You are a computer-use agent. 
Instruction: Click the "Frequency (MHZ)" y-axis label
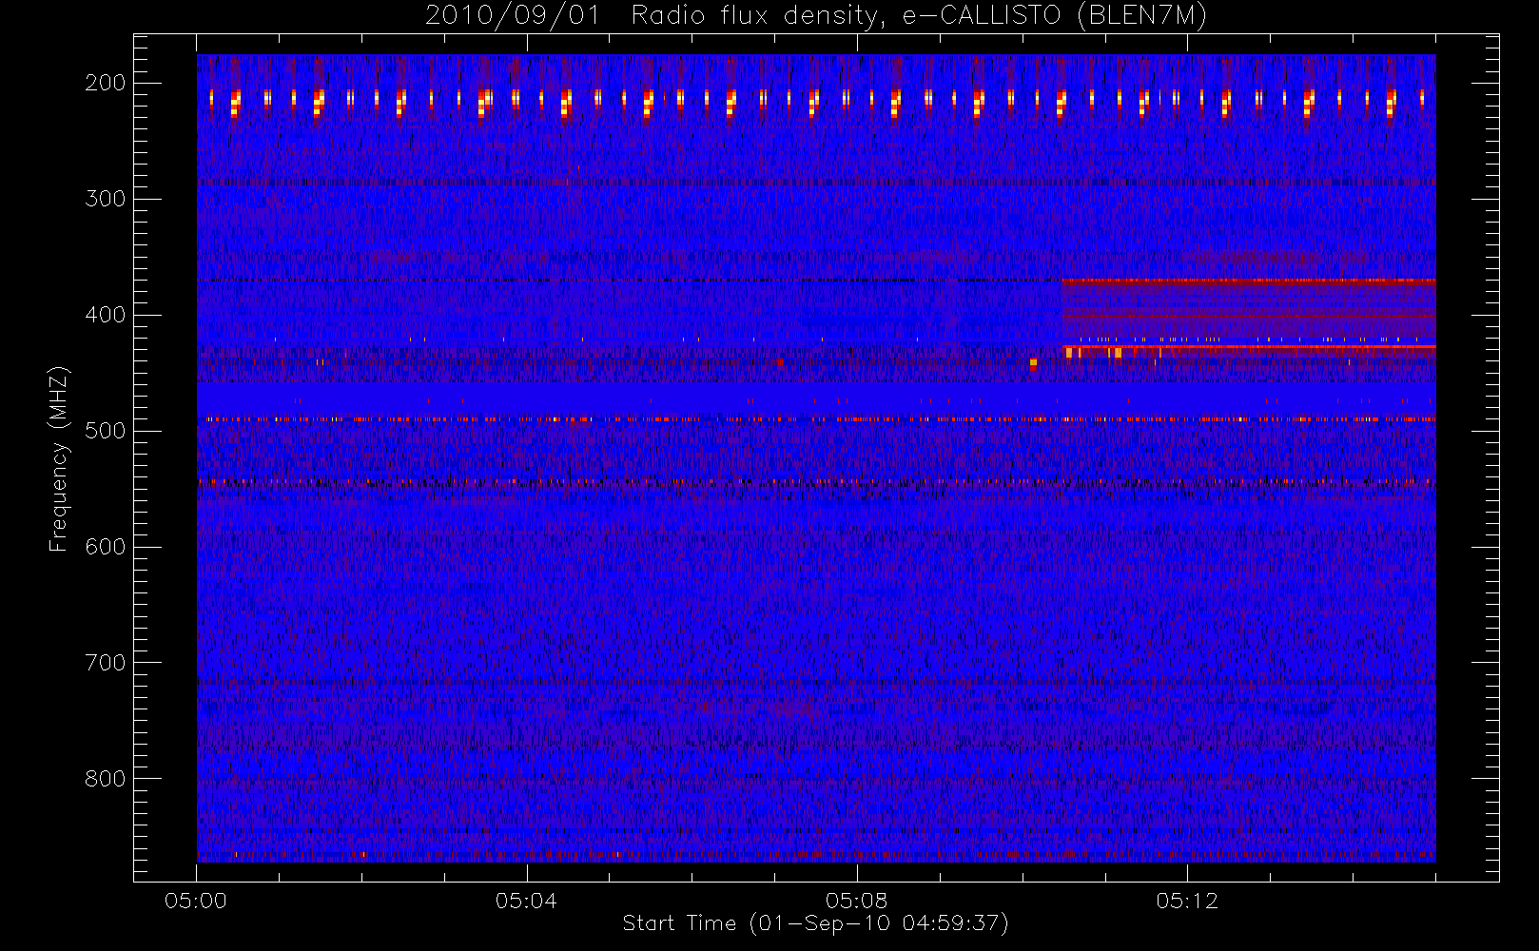tap(59, 458)
